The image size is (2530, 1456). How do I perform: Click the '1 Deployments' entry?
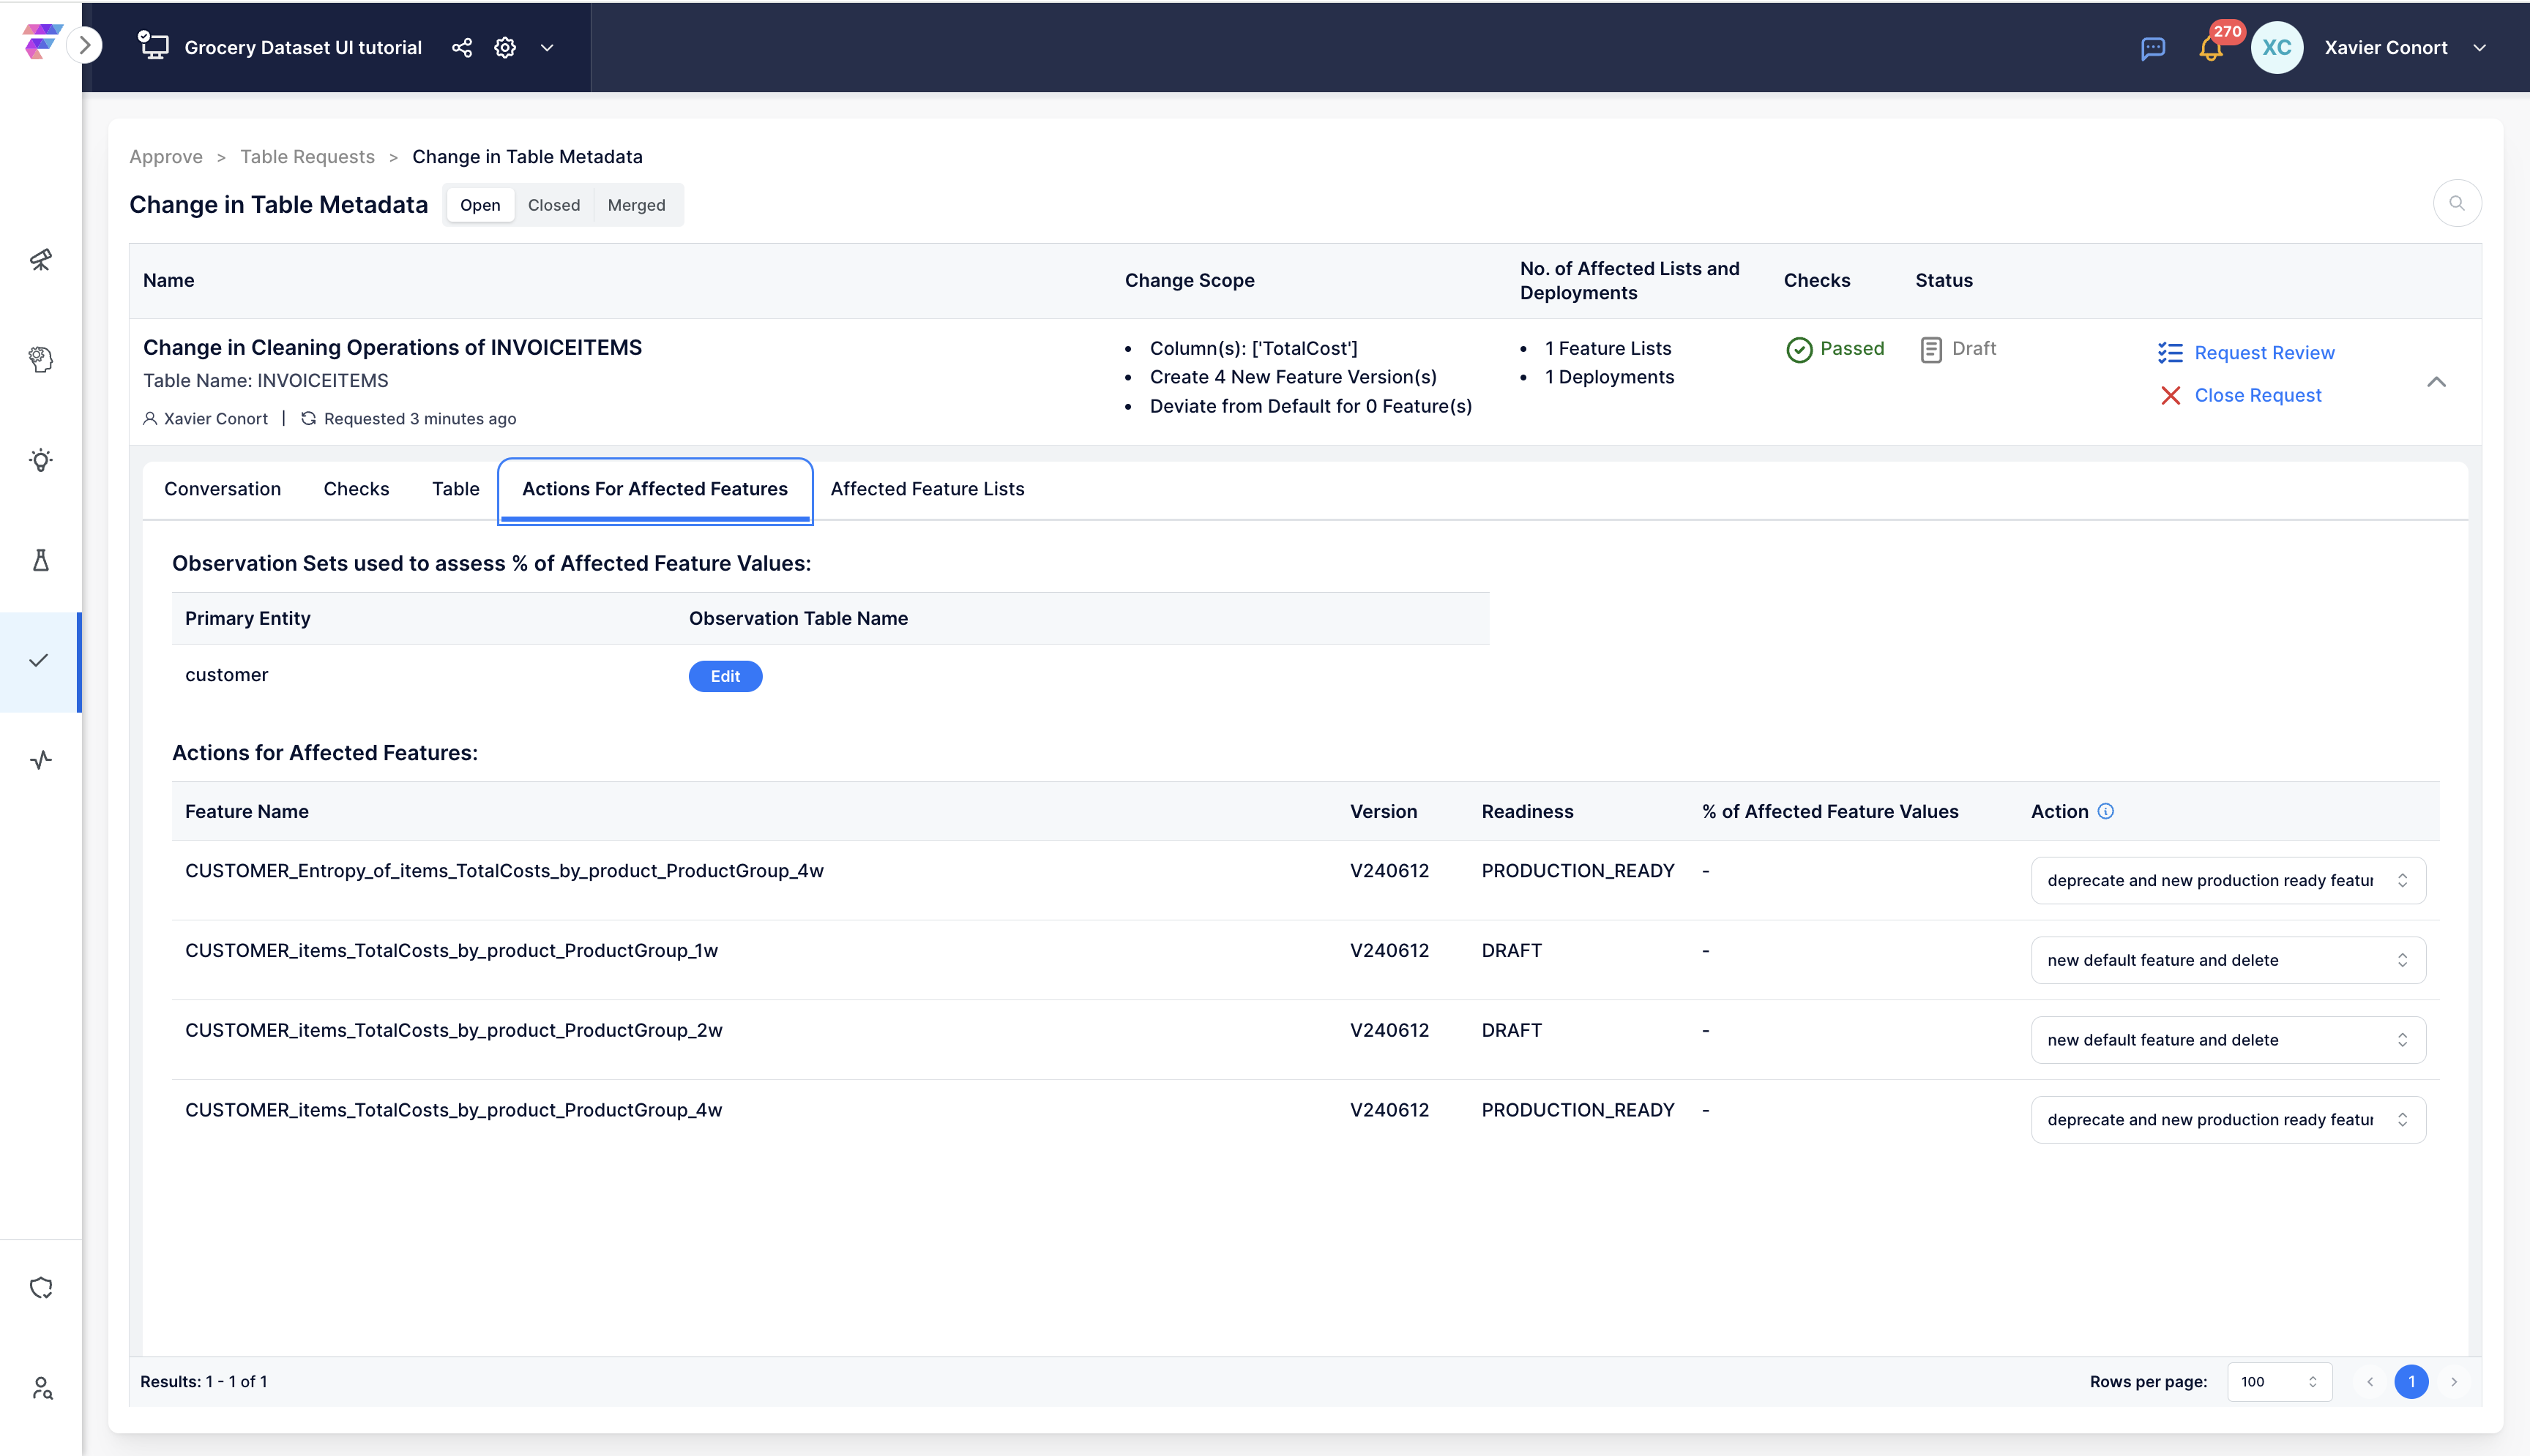pyautogui.click(x=1608, y=377)
